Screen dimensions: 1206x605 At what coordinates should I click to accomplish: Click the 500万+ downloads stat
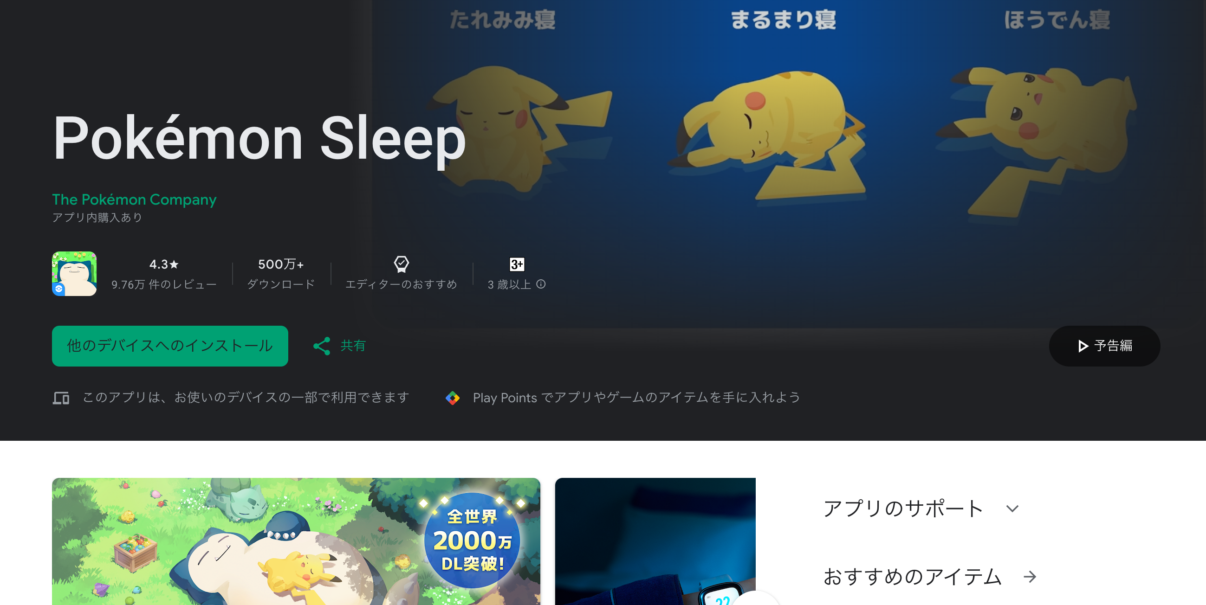tap(281, 274)
